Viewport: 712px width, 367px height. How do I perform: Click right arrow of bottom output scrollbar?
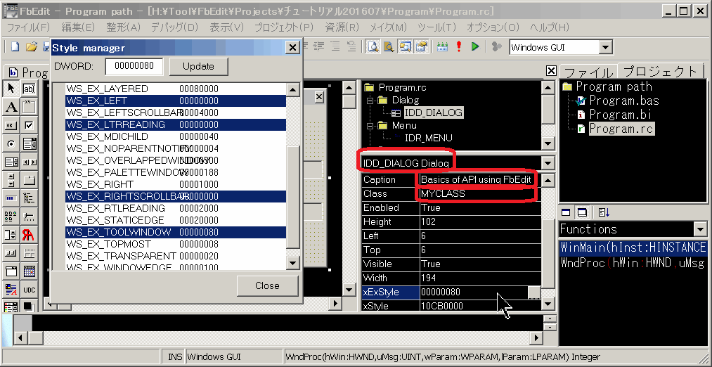pos(536,338)
